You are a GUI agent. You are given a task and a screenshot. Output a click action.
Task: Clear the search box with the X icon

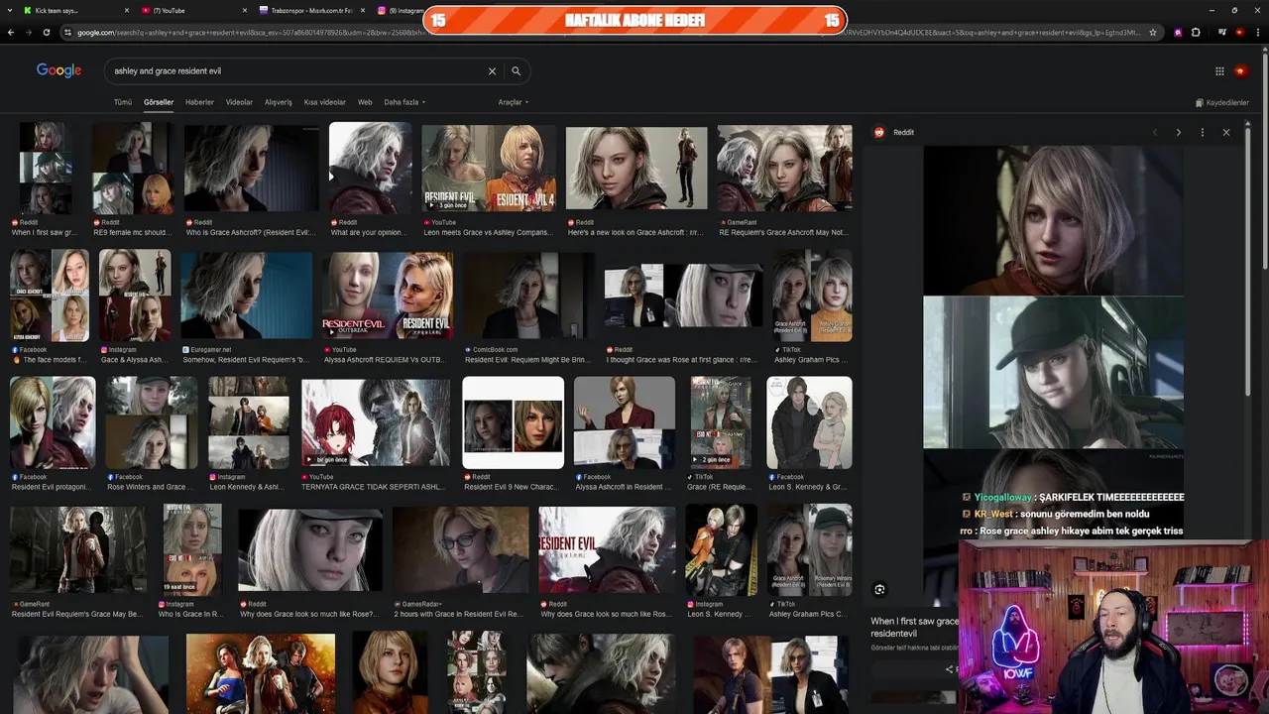492,71
